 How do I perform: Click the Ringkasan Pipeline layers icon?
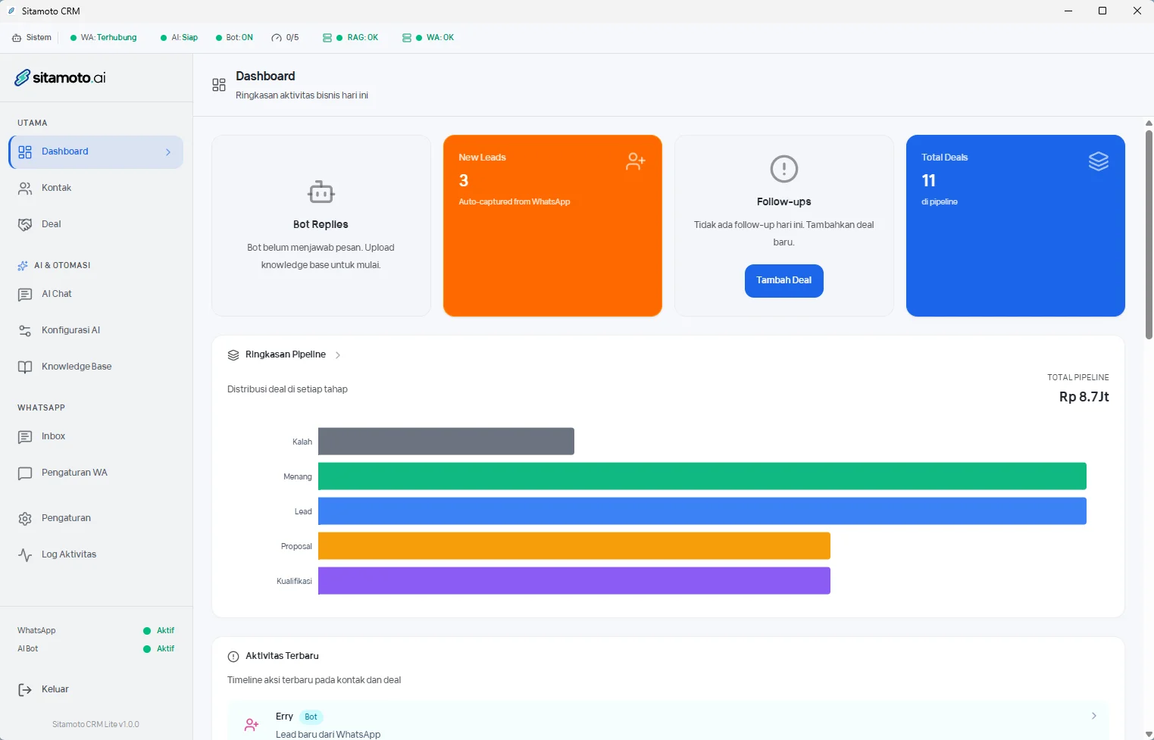[x=233, y=355]
